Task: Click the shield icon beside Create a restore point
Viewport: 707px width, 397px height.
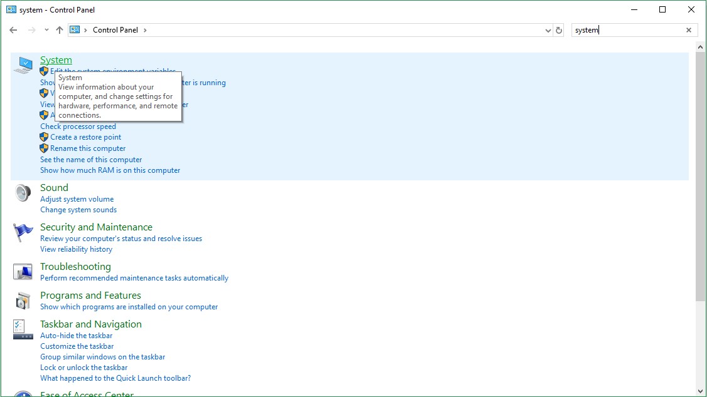Action: coord(43,137)
